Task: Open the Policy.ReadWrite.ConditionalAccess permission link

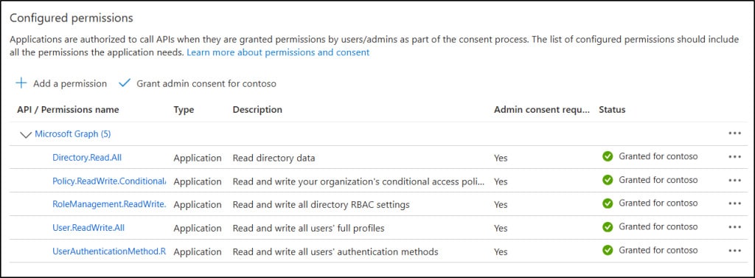Action: (x=109, y=181)
